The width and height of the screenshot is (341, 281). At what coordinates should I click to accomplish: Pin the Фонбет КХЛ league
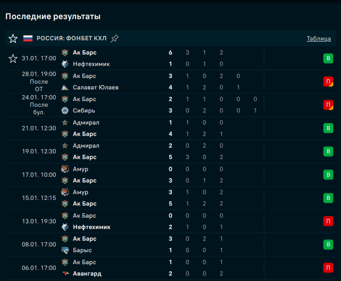click(x=115, y=38)
